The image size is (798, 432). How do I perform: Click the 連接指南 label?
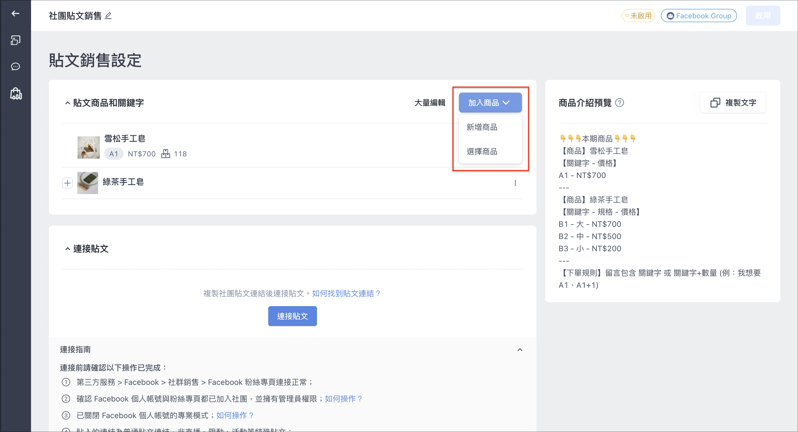(x=75, y=350)
